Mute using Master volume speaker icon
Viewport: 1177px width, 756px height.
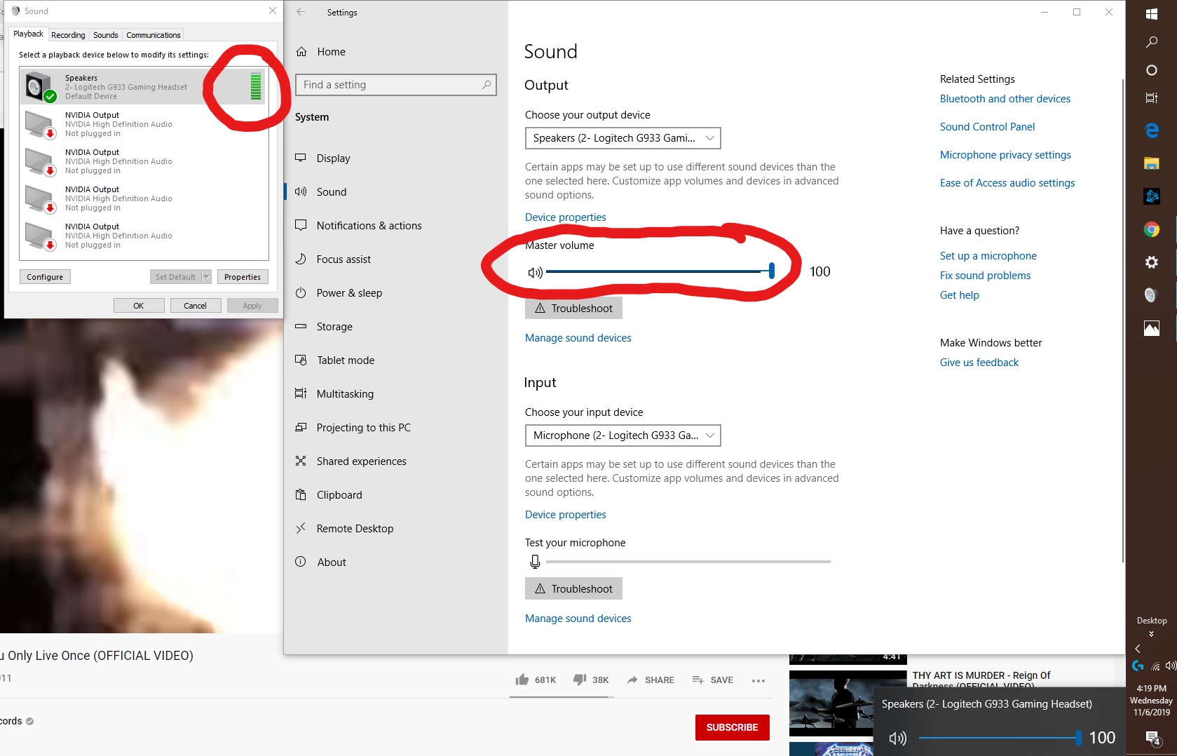pyautogui.click(x=535, y=272)
